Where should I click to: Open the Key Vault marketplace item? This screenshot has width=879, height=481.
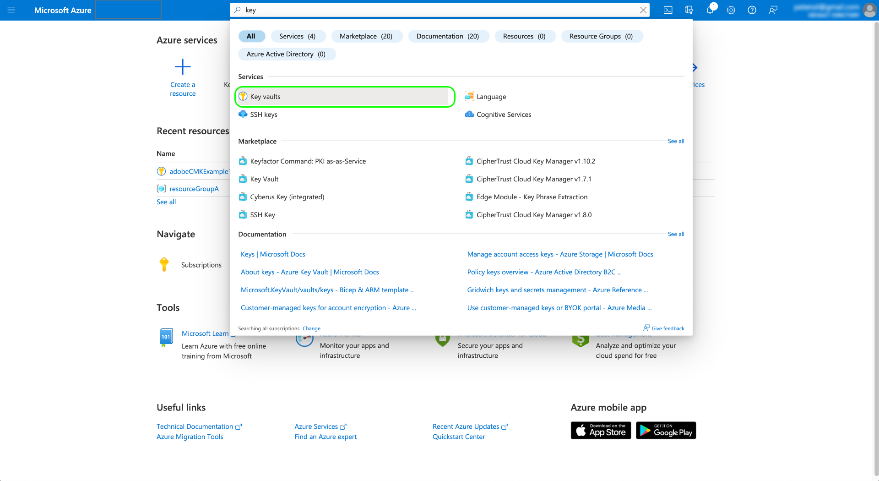click(259, 179)
